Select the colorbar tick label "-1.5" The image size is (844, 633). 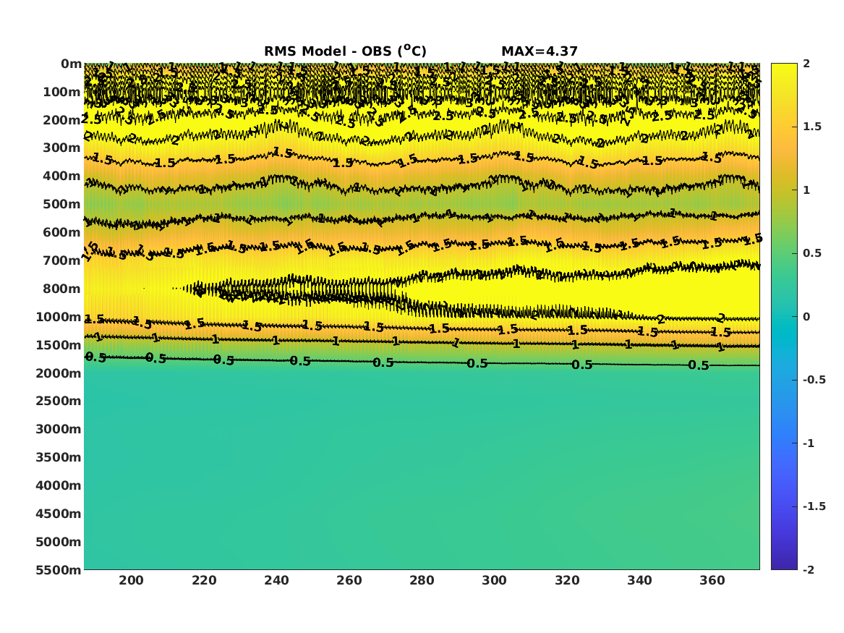pyautogui.click(x=814, y=506)
